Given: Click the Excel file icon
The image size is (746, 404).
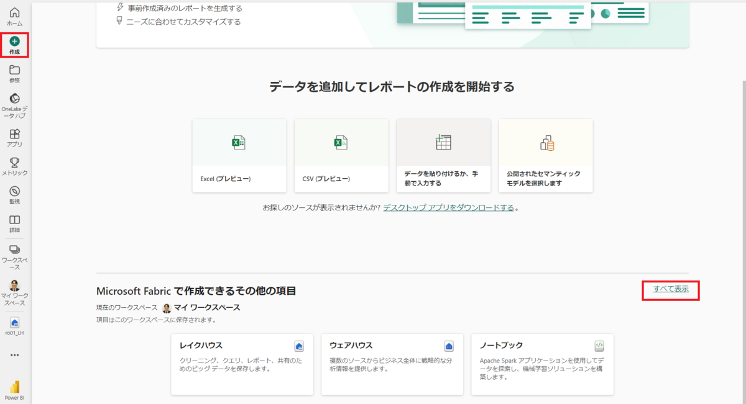Looking at the screenshot, I should (x=239, y=143).
